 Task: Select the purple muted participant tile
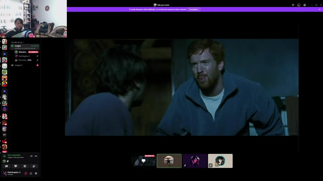(x=195, y=161)
